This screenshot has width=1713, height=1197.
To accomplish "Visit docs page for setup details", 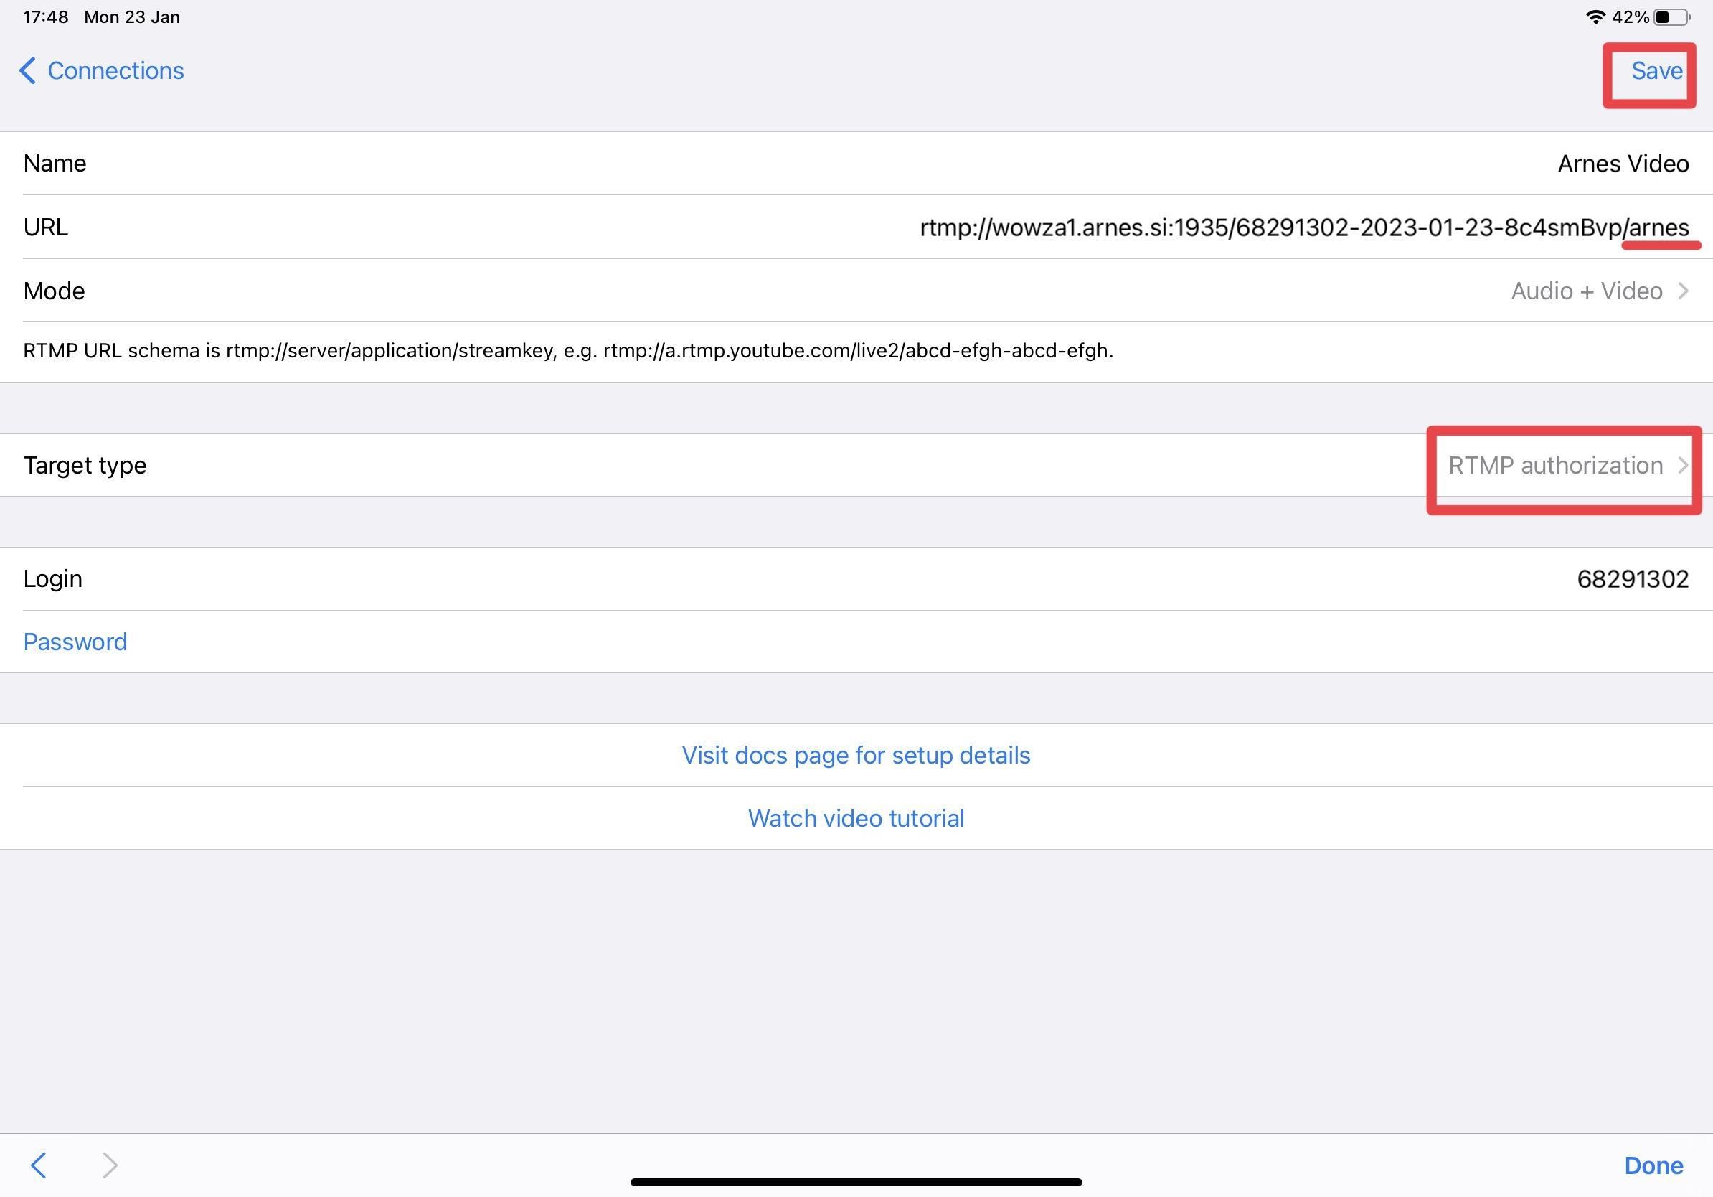I will point(856,755).
